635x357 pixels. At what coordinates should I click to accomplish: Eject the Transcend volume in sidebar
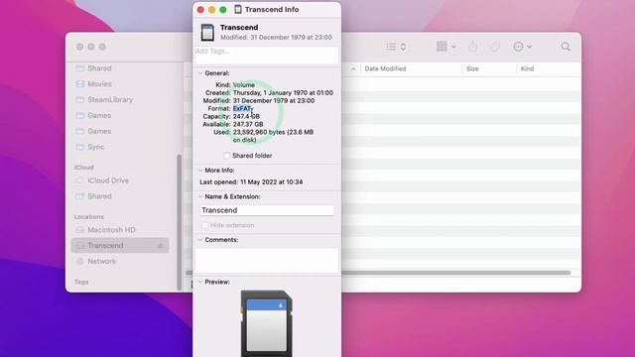pos(161,246)
